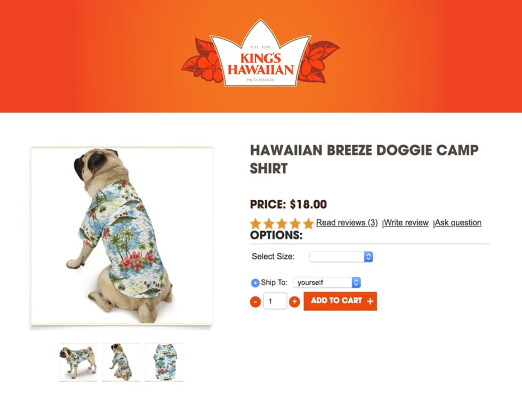This screenshot has width=522, height=408.
Task: Click the third gold rating star
Action: (x=282, y=224)
